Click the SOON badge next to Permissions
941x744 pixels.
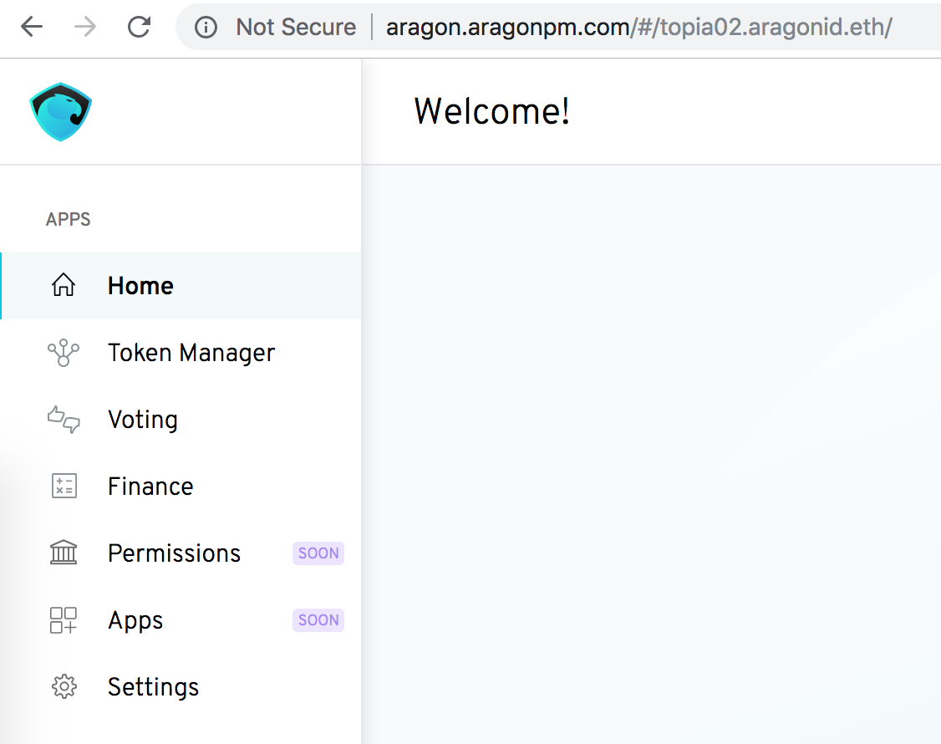click(318, 553)
